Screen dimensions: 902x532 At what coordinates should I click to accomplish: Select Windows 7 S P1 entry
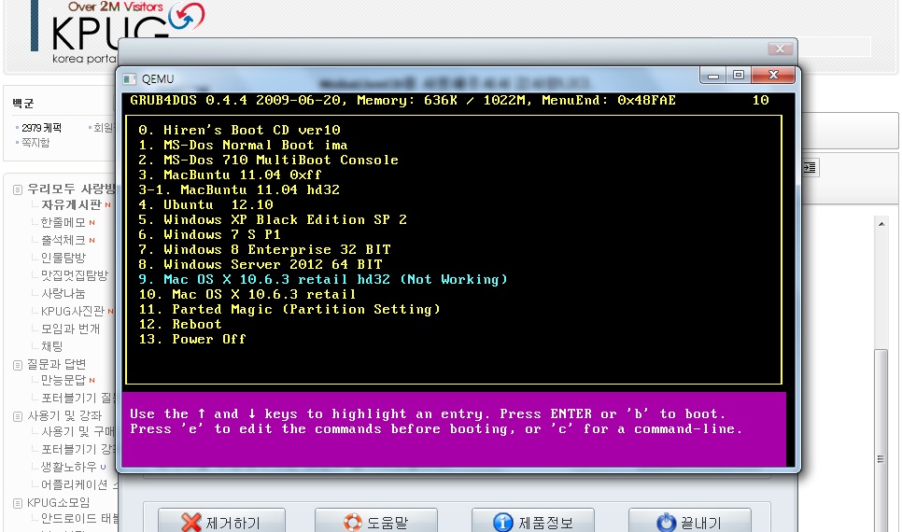pyautogui.click(x=209, y=234)
